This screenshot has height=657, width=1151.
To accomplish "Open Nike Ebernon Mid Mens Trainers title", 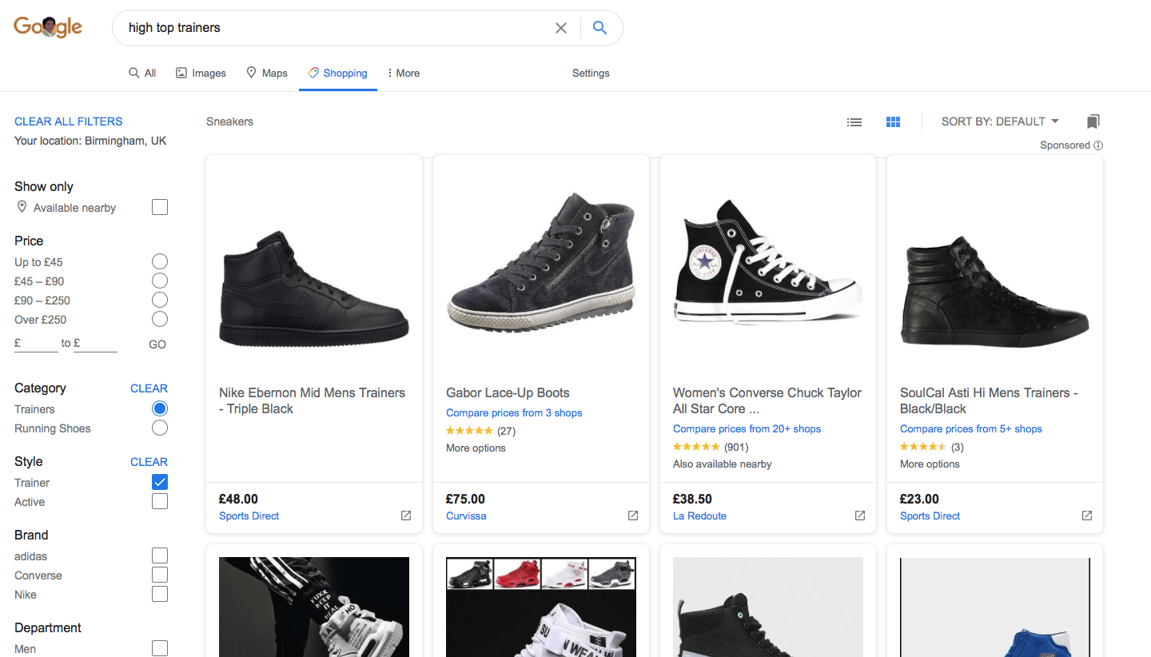I will point(313,400).
